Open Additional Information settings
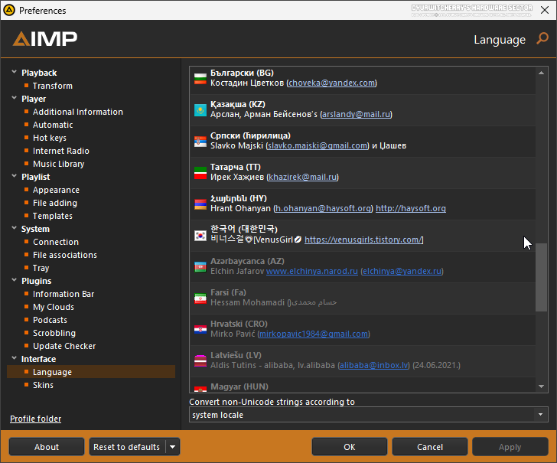The width and height of the screenshot is (557, 463). (x=78, y=112)
